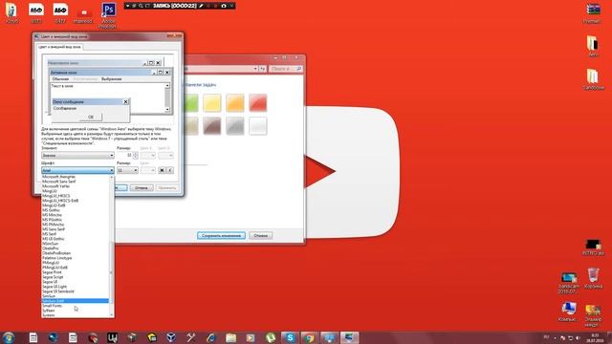Click OK in preview message box
This screenshot has width=612, height=344.
[x=91, y=117]
